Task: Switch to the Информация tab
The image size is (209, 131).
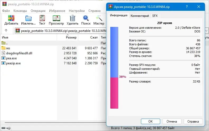Action: pos(119,15)
